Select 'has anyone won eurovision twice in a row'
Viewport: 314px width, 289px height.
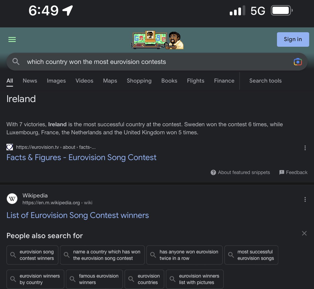pyautogui.click(x=184, y=255)
